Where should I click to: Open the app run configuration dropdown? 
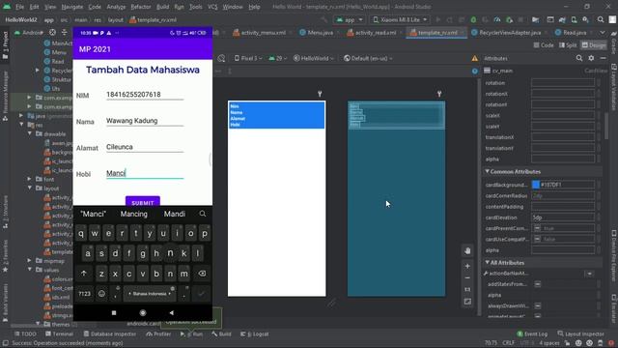[350, 19]
